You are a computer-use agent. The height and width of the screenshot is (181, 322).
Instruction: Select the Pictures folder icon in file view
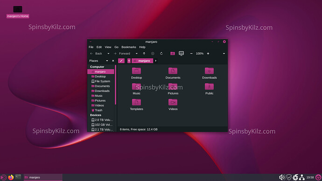[173, 87]
